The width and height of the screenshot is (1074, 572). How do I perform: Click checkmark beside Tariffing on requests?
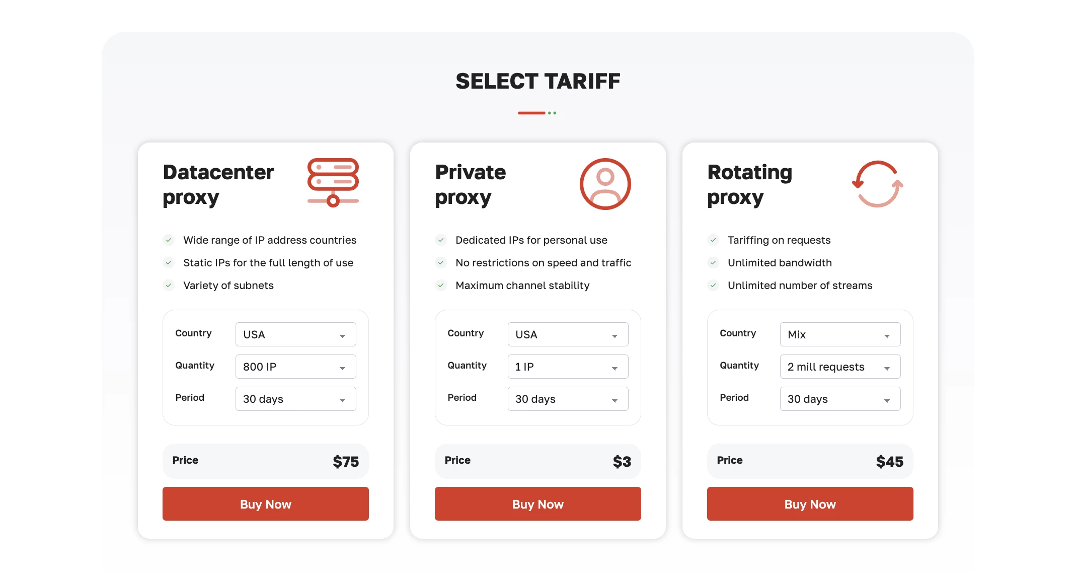713,240
